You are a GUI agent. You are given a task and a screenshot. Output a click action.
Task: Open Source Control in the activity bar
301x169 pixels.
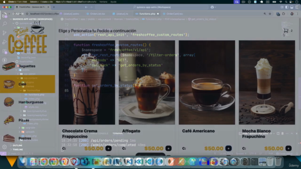pyautogui.click(x=4, y=33)
